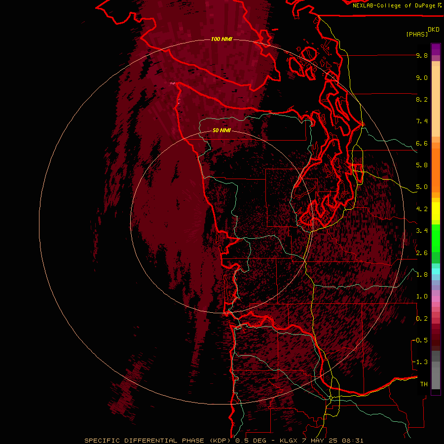Click the NEXLAB-College of DuPage watermark text
Image resolution: width=444 pixels, height=444 pixels.
click(x=394, y=5)
